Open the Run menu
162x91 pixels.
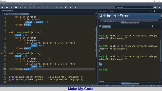(16, 4)
